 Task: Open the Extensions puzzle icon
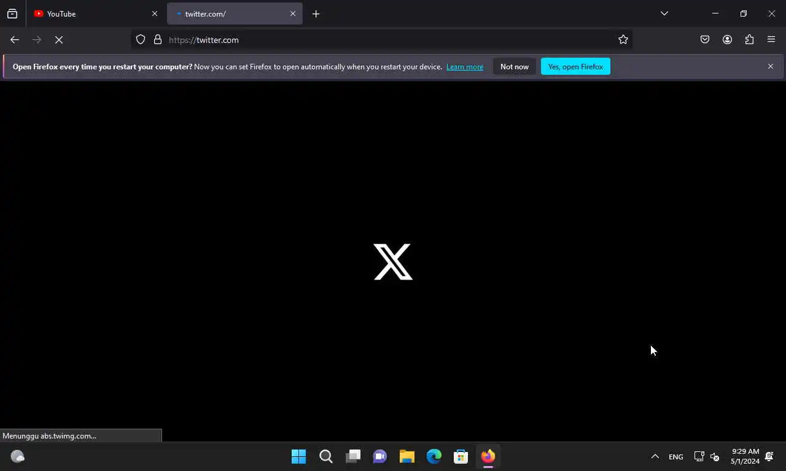[749, 40]
